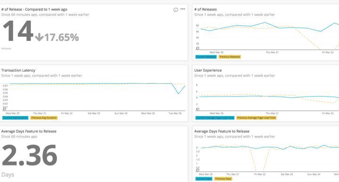Click the 'Days' unit label
The height and width of the screenshot is (182, 339).
(x=8, y=174)
